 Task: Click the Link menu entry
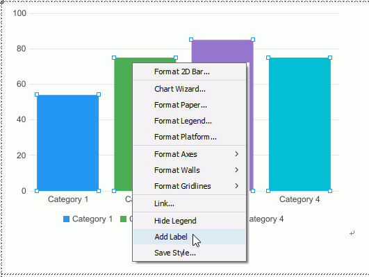190,203
